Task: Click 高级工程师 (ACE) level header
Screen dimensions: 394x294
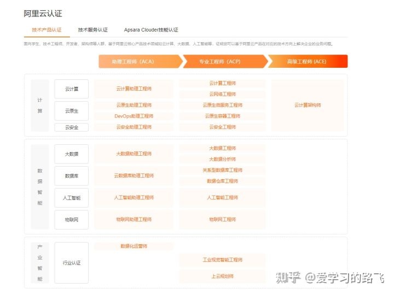Action: coord(308,61)
